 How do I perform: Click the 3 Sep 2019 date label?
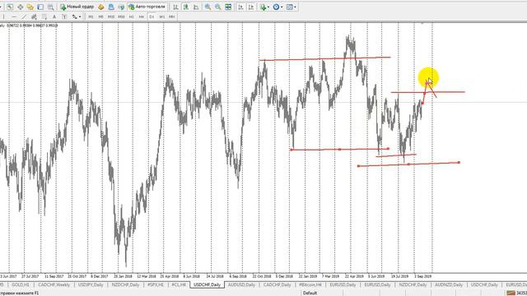[422, 276]
